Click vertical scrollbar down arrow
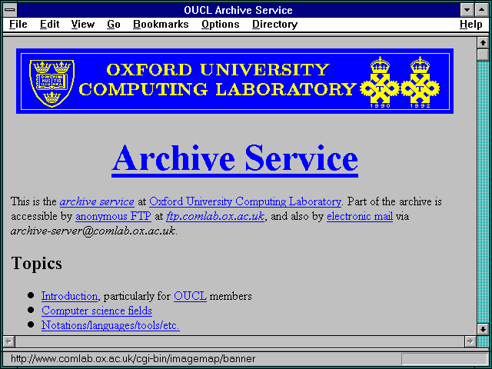492x369 pixels. [x=483, y=329]
